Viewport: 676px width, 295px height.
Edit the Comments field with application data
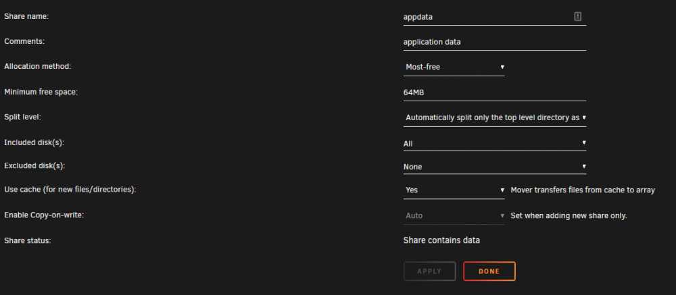coord(495,43)
